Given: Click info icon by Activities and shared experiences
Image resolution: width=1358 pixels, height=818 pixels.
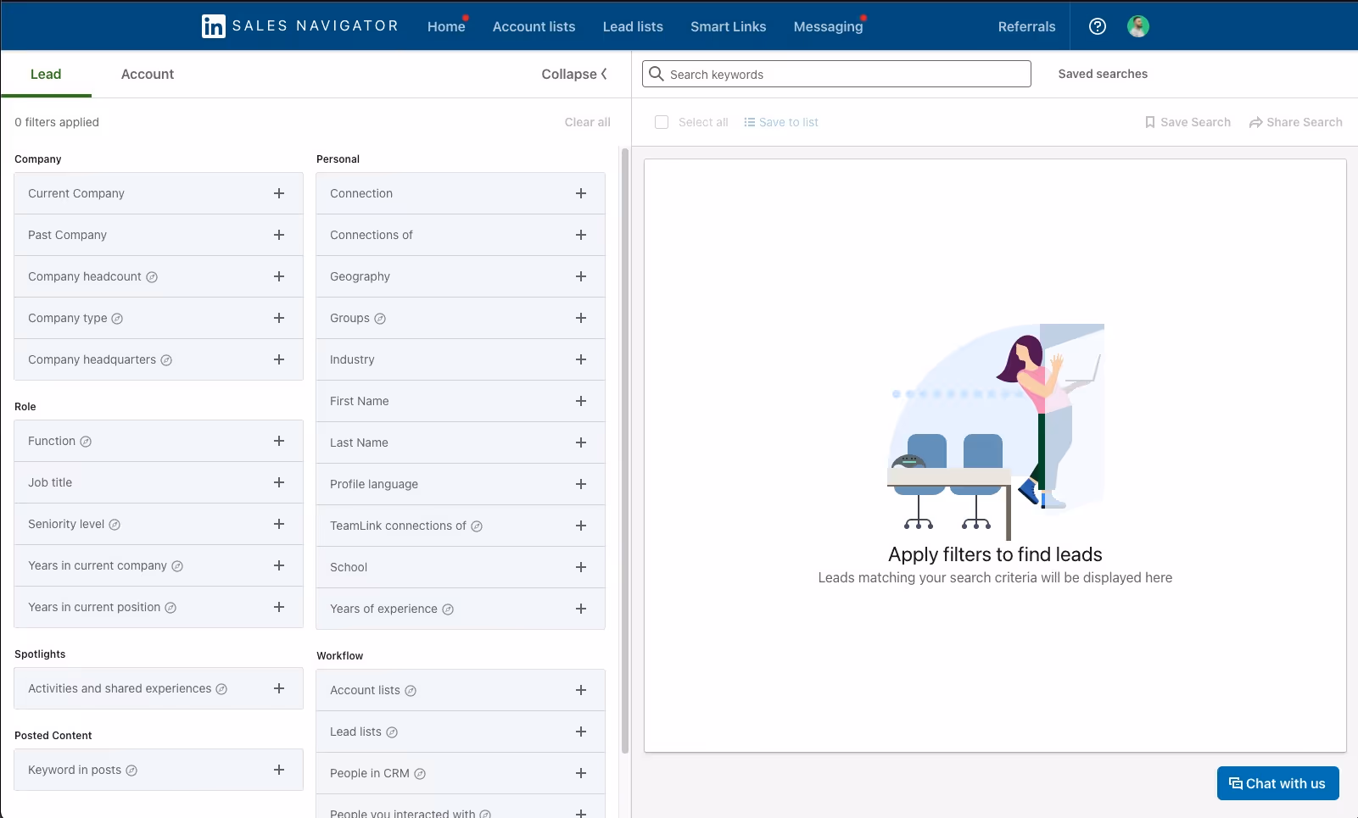Looking at the screenshot, I should 221,689.
